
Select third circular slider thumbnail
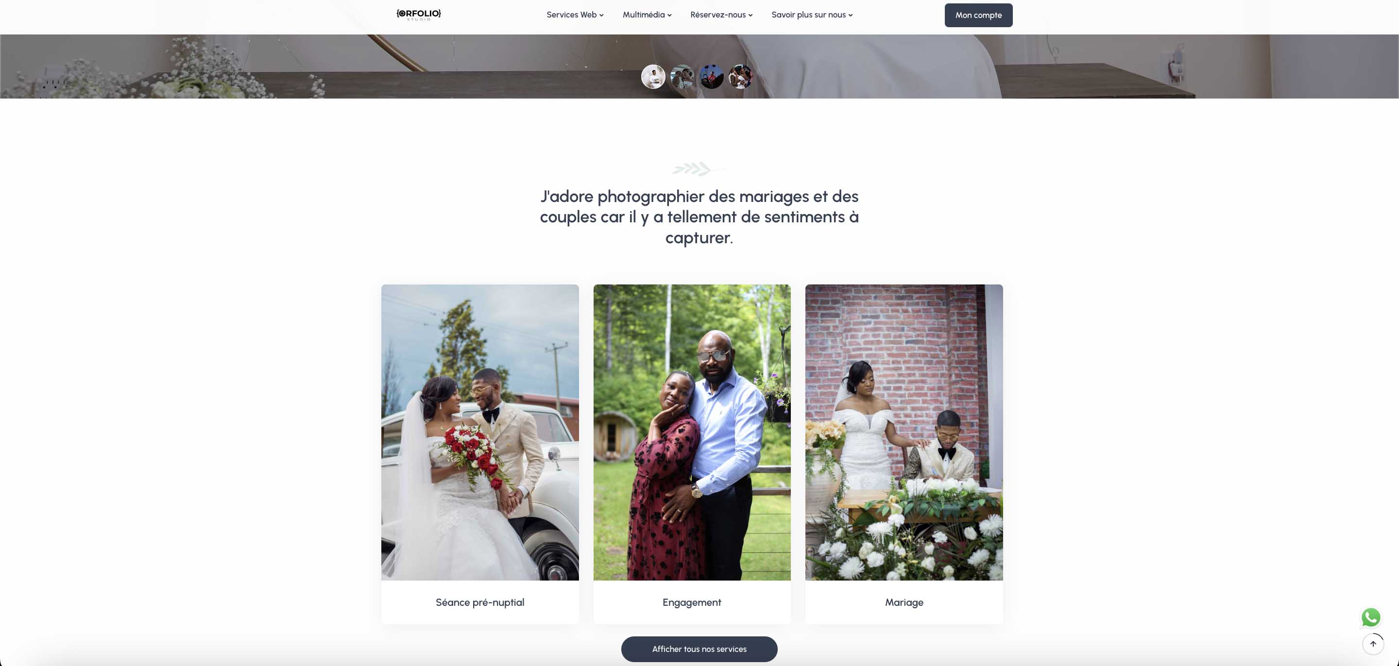click(x=712, y=77)
